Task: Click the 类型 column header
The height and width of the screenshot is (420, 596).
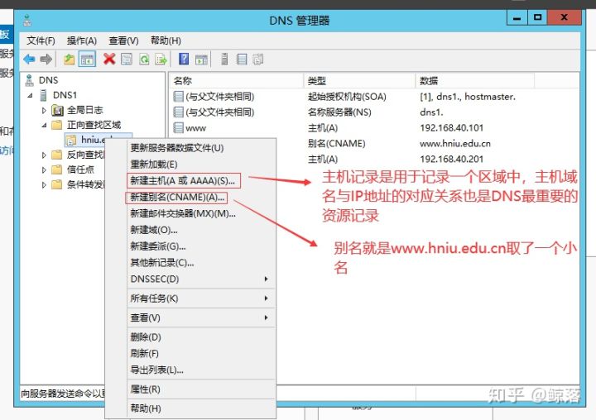Action: 359,80
